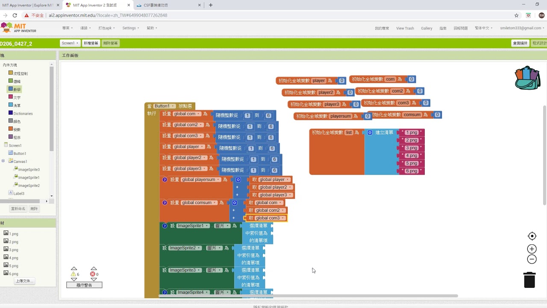Click the center workspace target icon
Viewport: 547px width, 308px height.
coord(532,236)
